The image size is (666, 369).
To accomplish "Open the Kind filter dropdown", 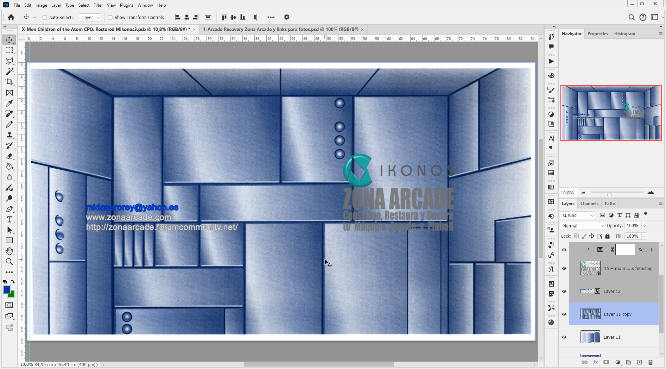I will click(x=578, y=215).
